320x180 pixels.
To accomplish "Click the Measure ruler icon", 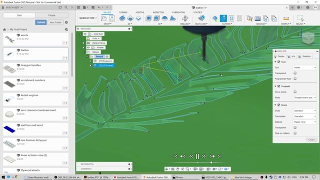I will [286, 18].
